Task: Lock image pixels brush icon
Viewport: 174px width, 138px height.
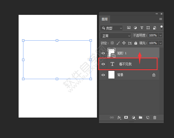Action: tap(118, 43)
